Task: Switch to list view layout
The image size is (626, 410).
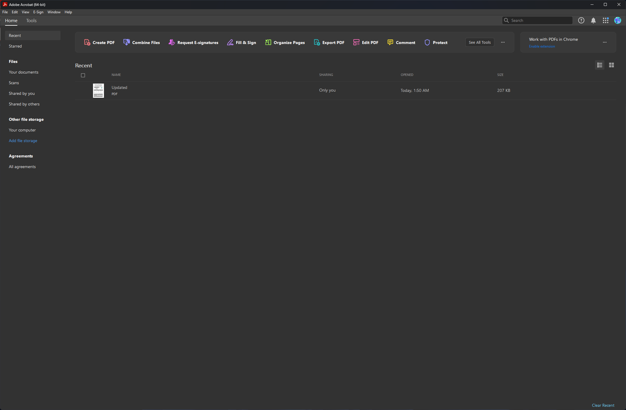Action: (599, 65)
